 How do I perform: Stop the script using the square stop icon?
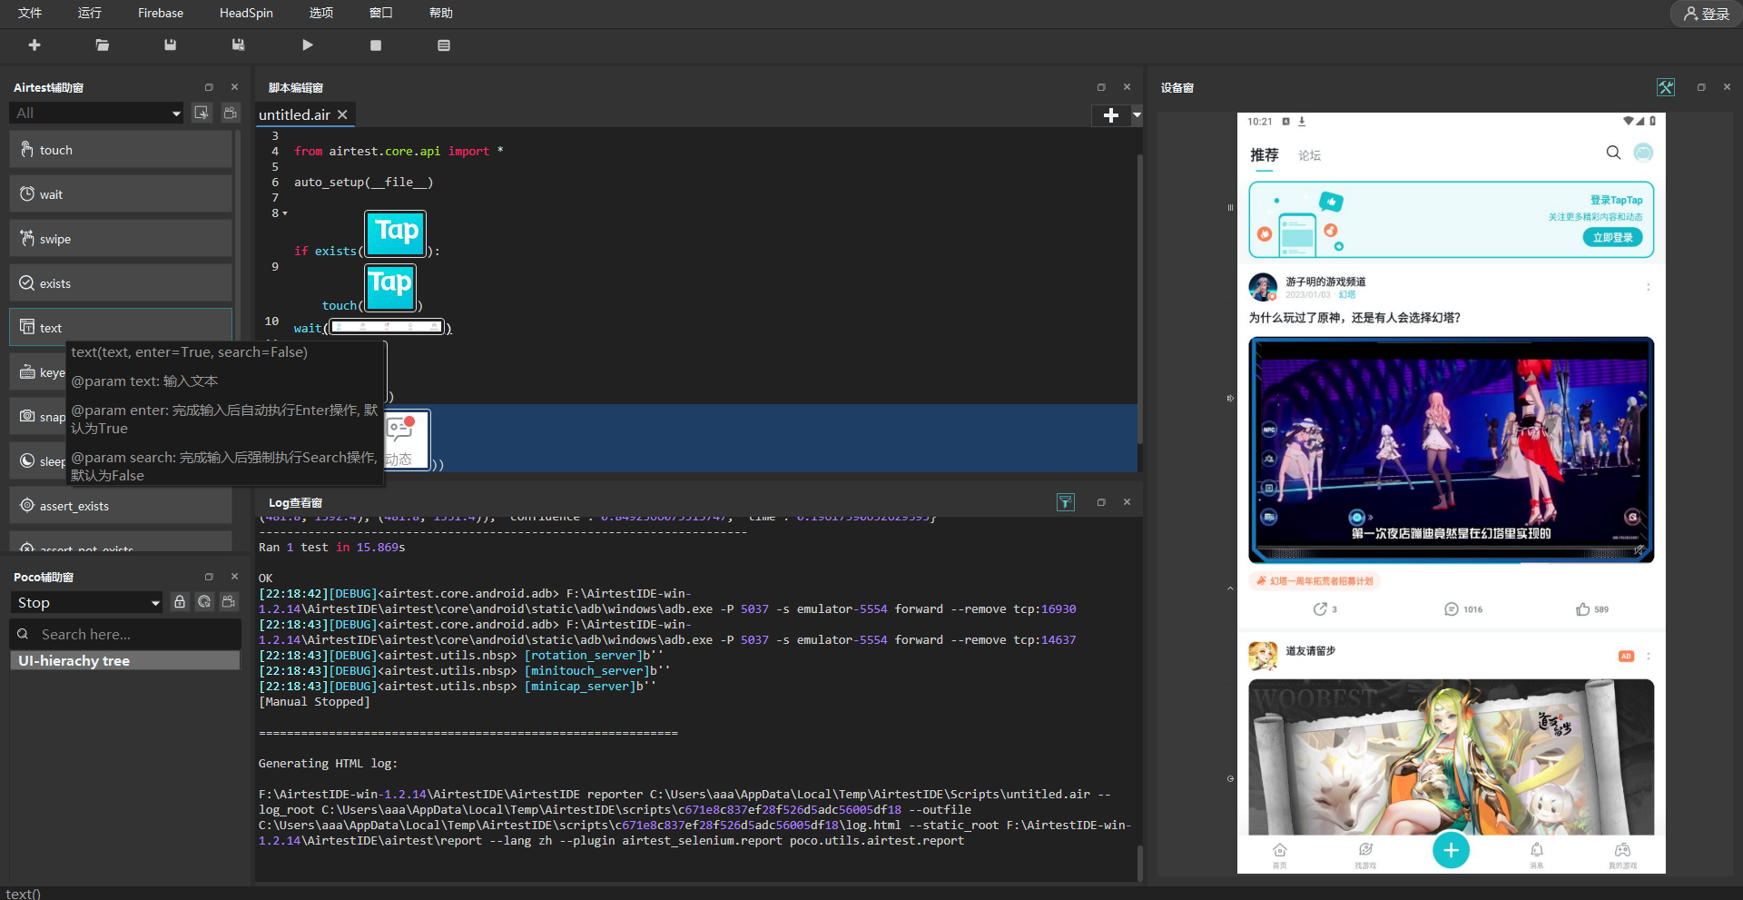click(x=376, y=45)
